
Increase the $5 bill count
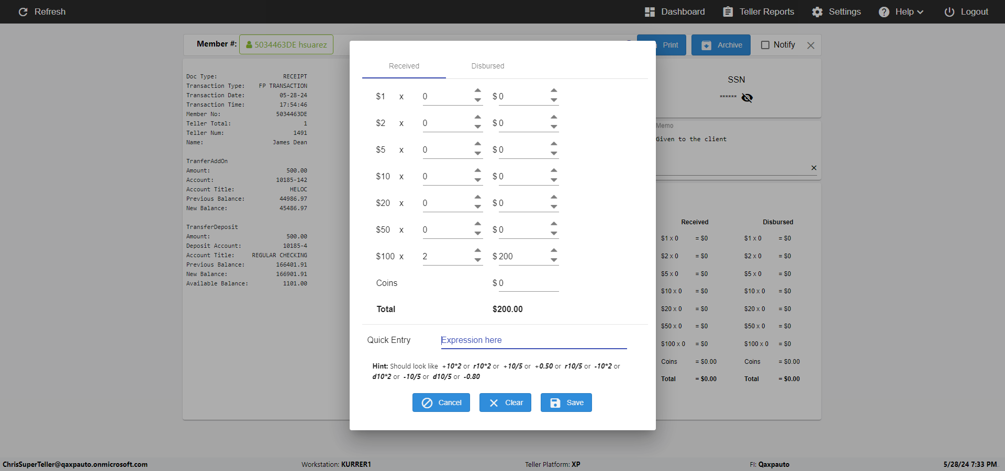tap(478, 144)
